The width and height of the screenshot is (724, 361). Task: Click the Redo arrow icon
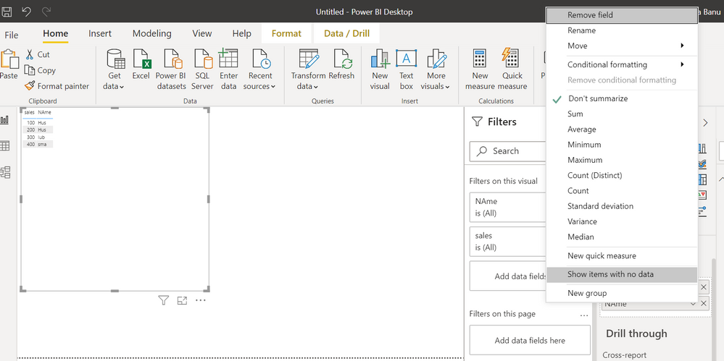coord(46,12)
